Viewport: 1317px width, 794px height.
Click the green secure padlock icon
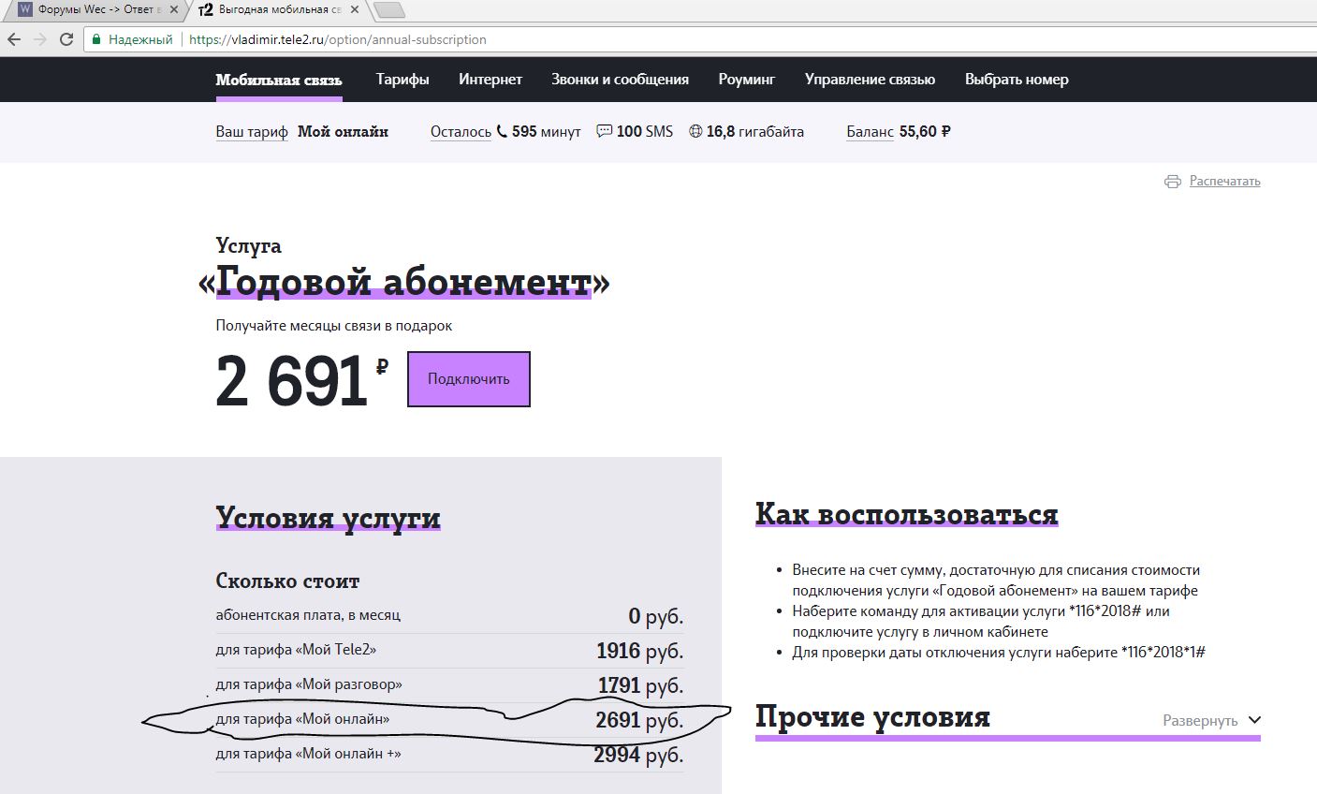(x=95, y=39)
